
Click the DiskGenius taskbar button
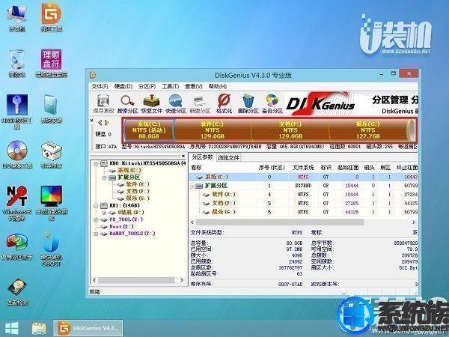(x=89, y=327)
